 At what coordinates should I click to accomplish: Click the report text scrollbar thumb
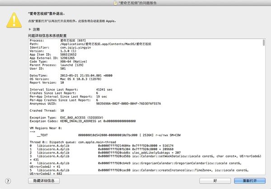(264, 43)
